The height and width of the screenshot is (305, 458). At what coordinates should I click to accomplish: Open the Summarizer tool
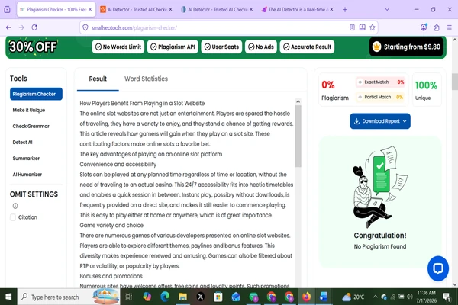pyautogui.click(x=26, y=158)
